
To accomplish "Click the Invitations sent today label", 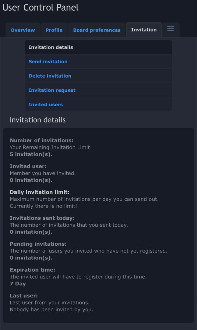I will click(x=42, y=218).
